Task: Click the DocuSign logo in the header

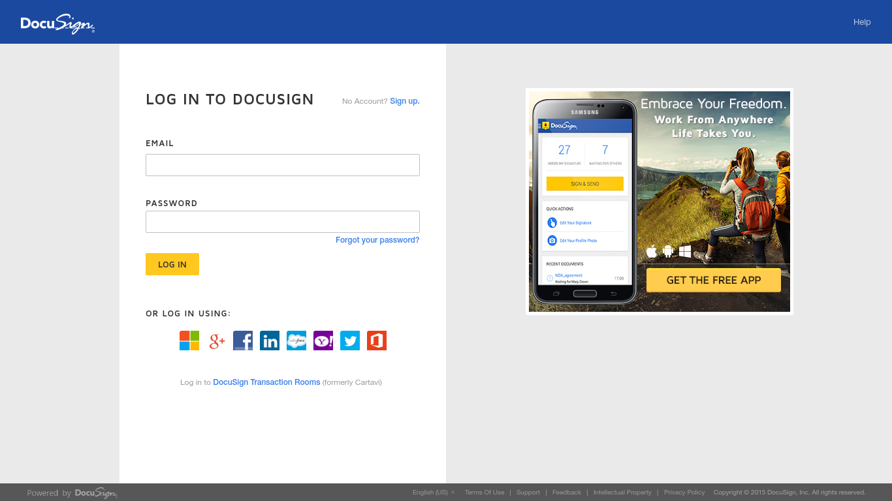Action: [58, 23]
